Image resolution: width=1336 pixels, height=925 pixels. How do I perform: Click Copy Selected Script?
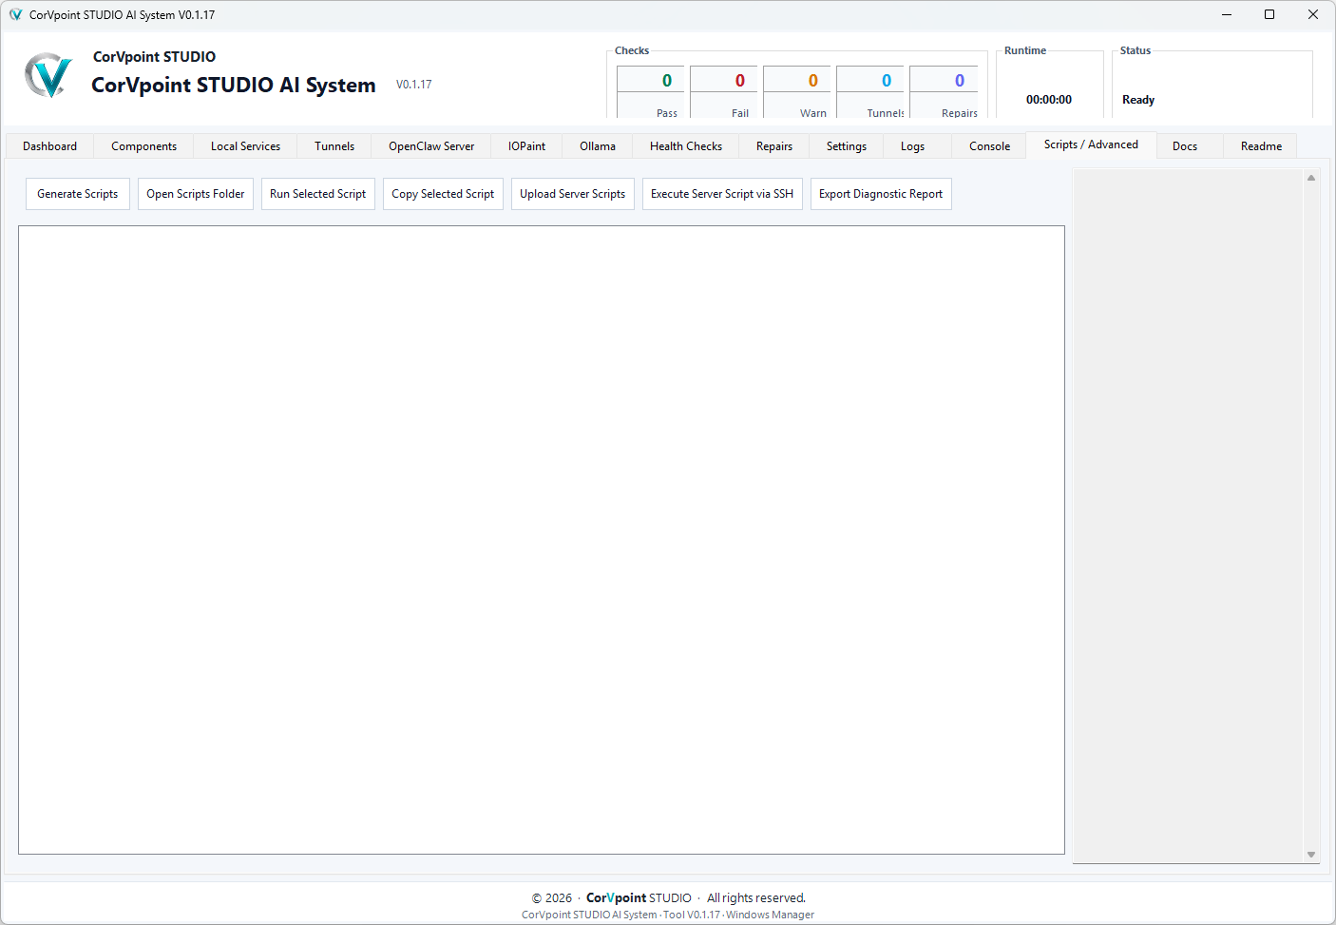(443, 194)
